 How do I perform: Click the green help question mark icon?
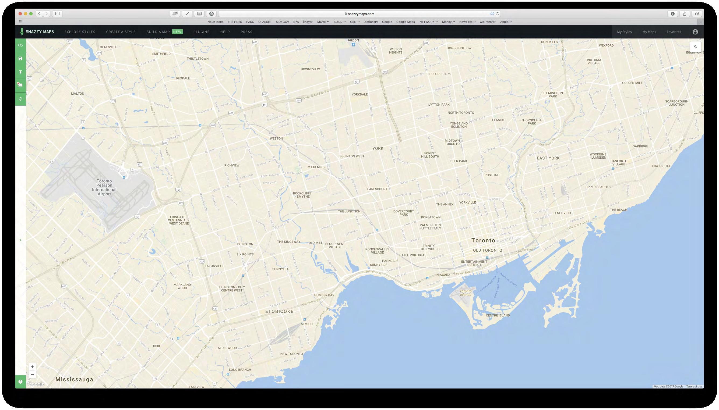tap(20, 382)
